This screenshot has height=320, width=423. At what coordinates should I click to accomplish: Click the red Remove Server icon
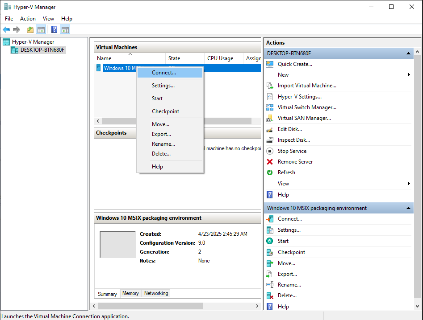tap(270, 162)
